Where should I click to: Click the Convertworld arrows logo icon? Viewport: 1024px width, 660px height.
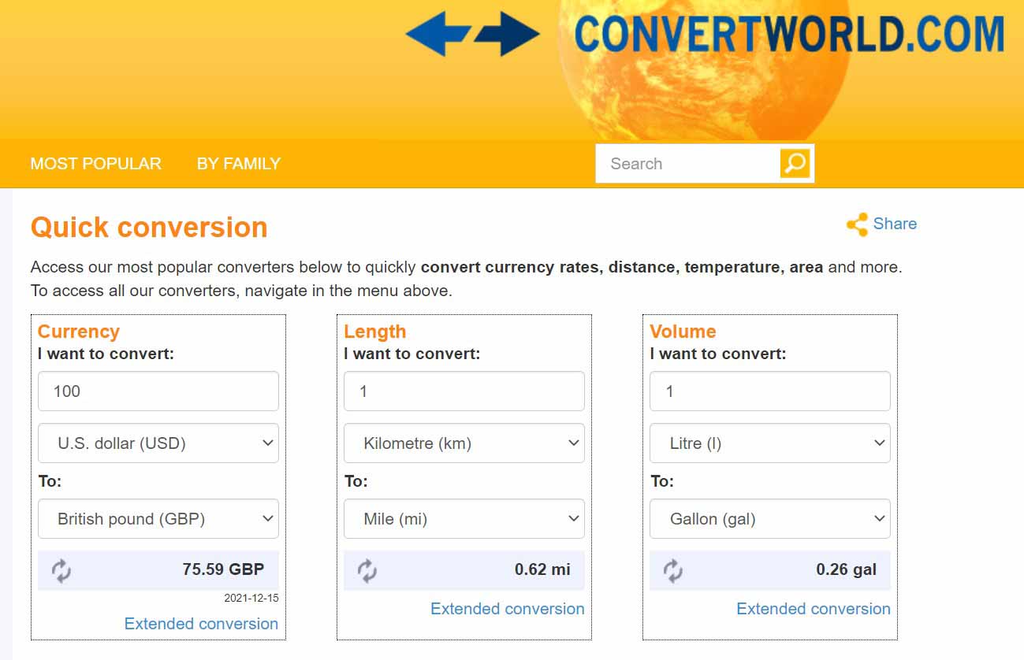[x=472, y=34]
